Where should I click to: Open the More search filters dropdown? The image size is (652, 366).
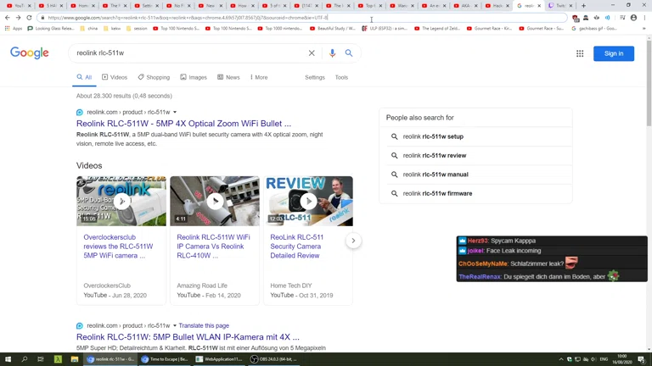[x=259, y=77]
